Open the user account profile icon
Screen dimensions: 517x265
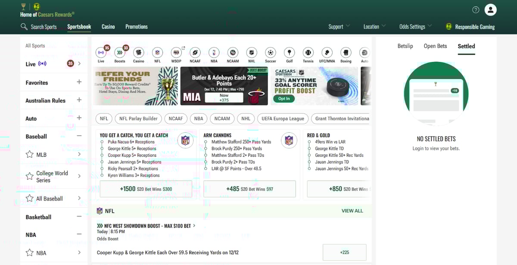point(490,10)
